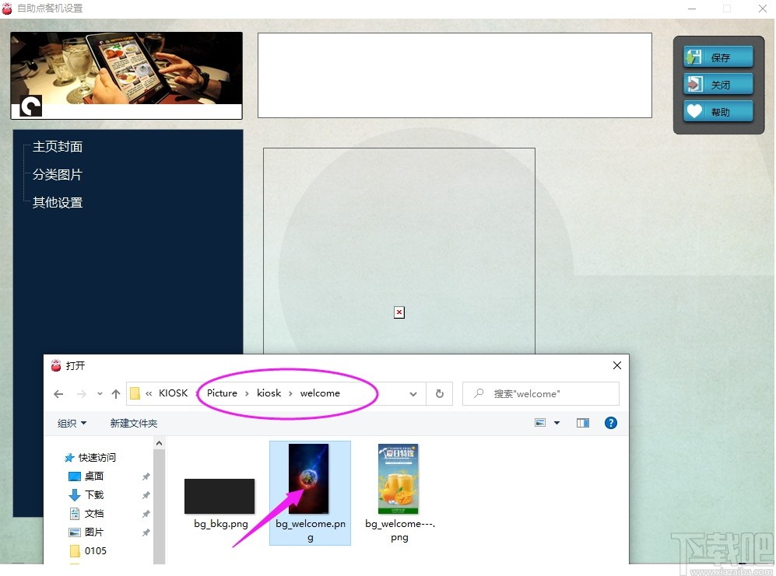This screenshot has height=576, width=776.
Task: Click 新建文件夹 button
Action: [134, 423]
